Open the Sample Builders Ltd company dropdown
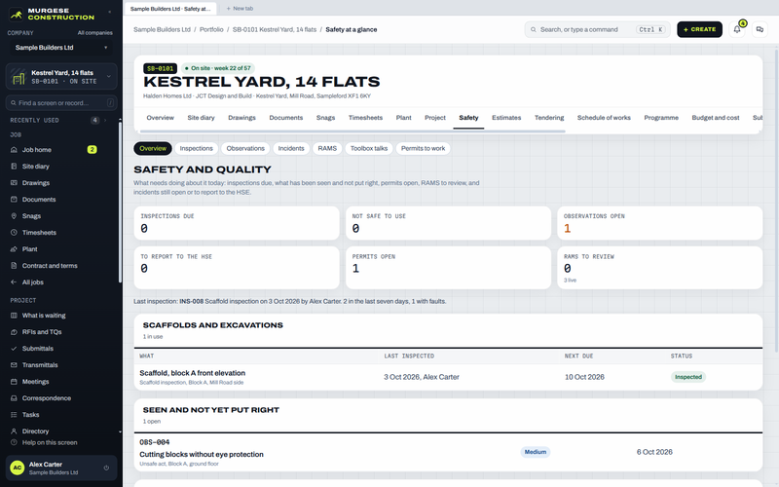 61,48
